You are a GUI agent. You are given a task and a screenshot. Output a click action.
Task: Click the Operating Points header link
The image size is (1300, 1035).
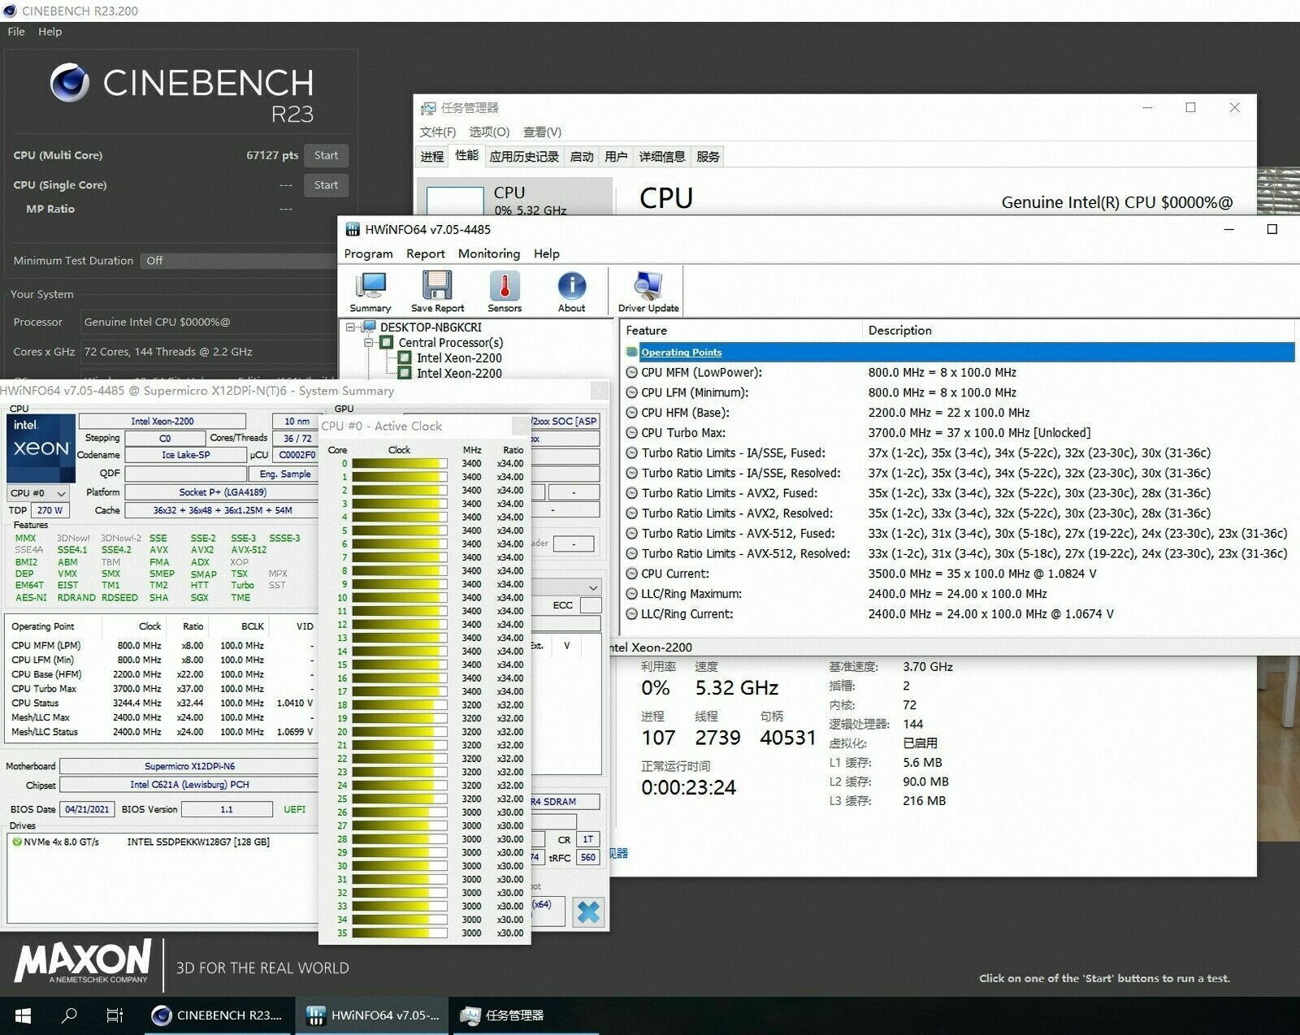click(681, 352)
